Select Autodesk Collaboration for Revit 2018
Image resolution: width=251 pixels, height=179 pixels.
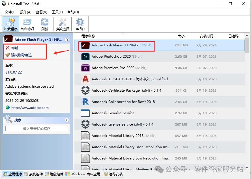[x=159, y=102]
